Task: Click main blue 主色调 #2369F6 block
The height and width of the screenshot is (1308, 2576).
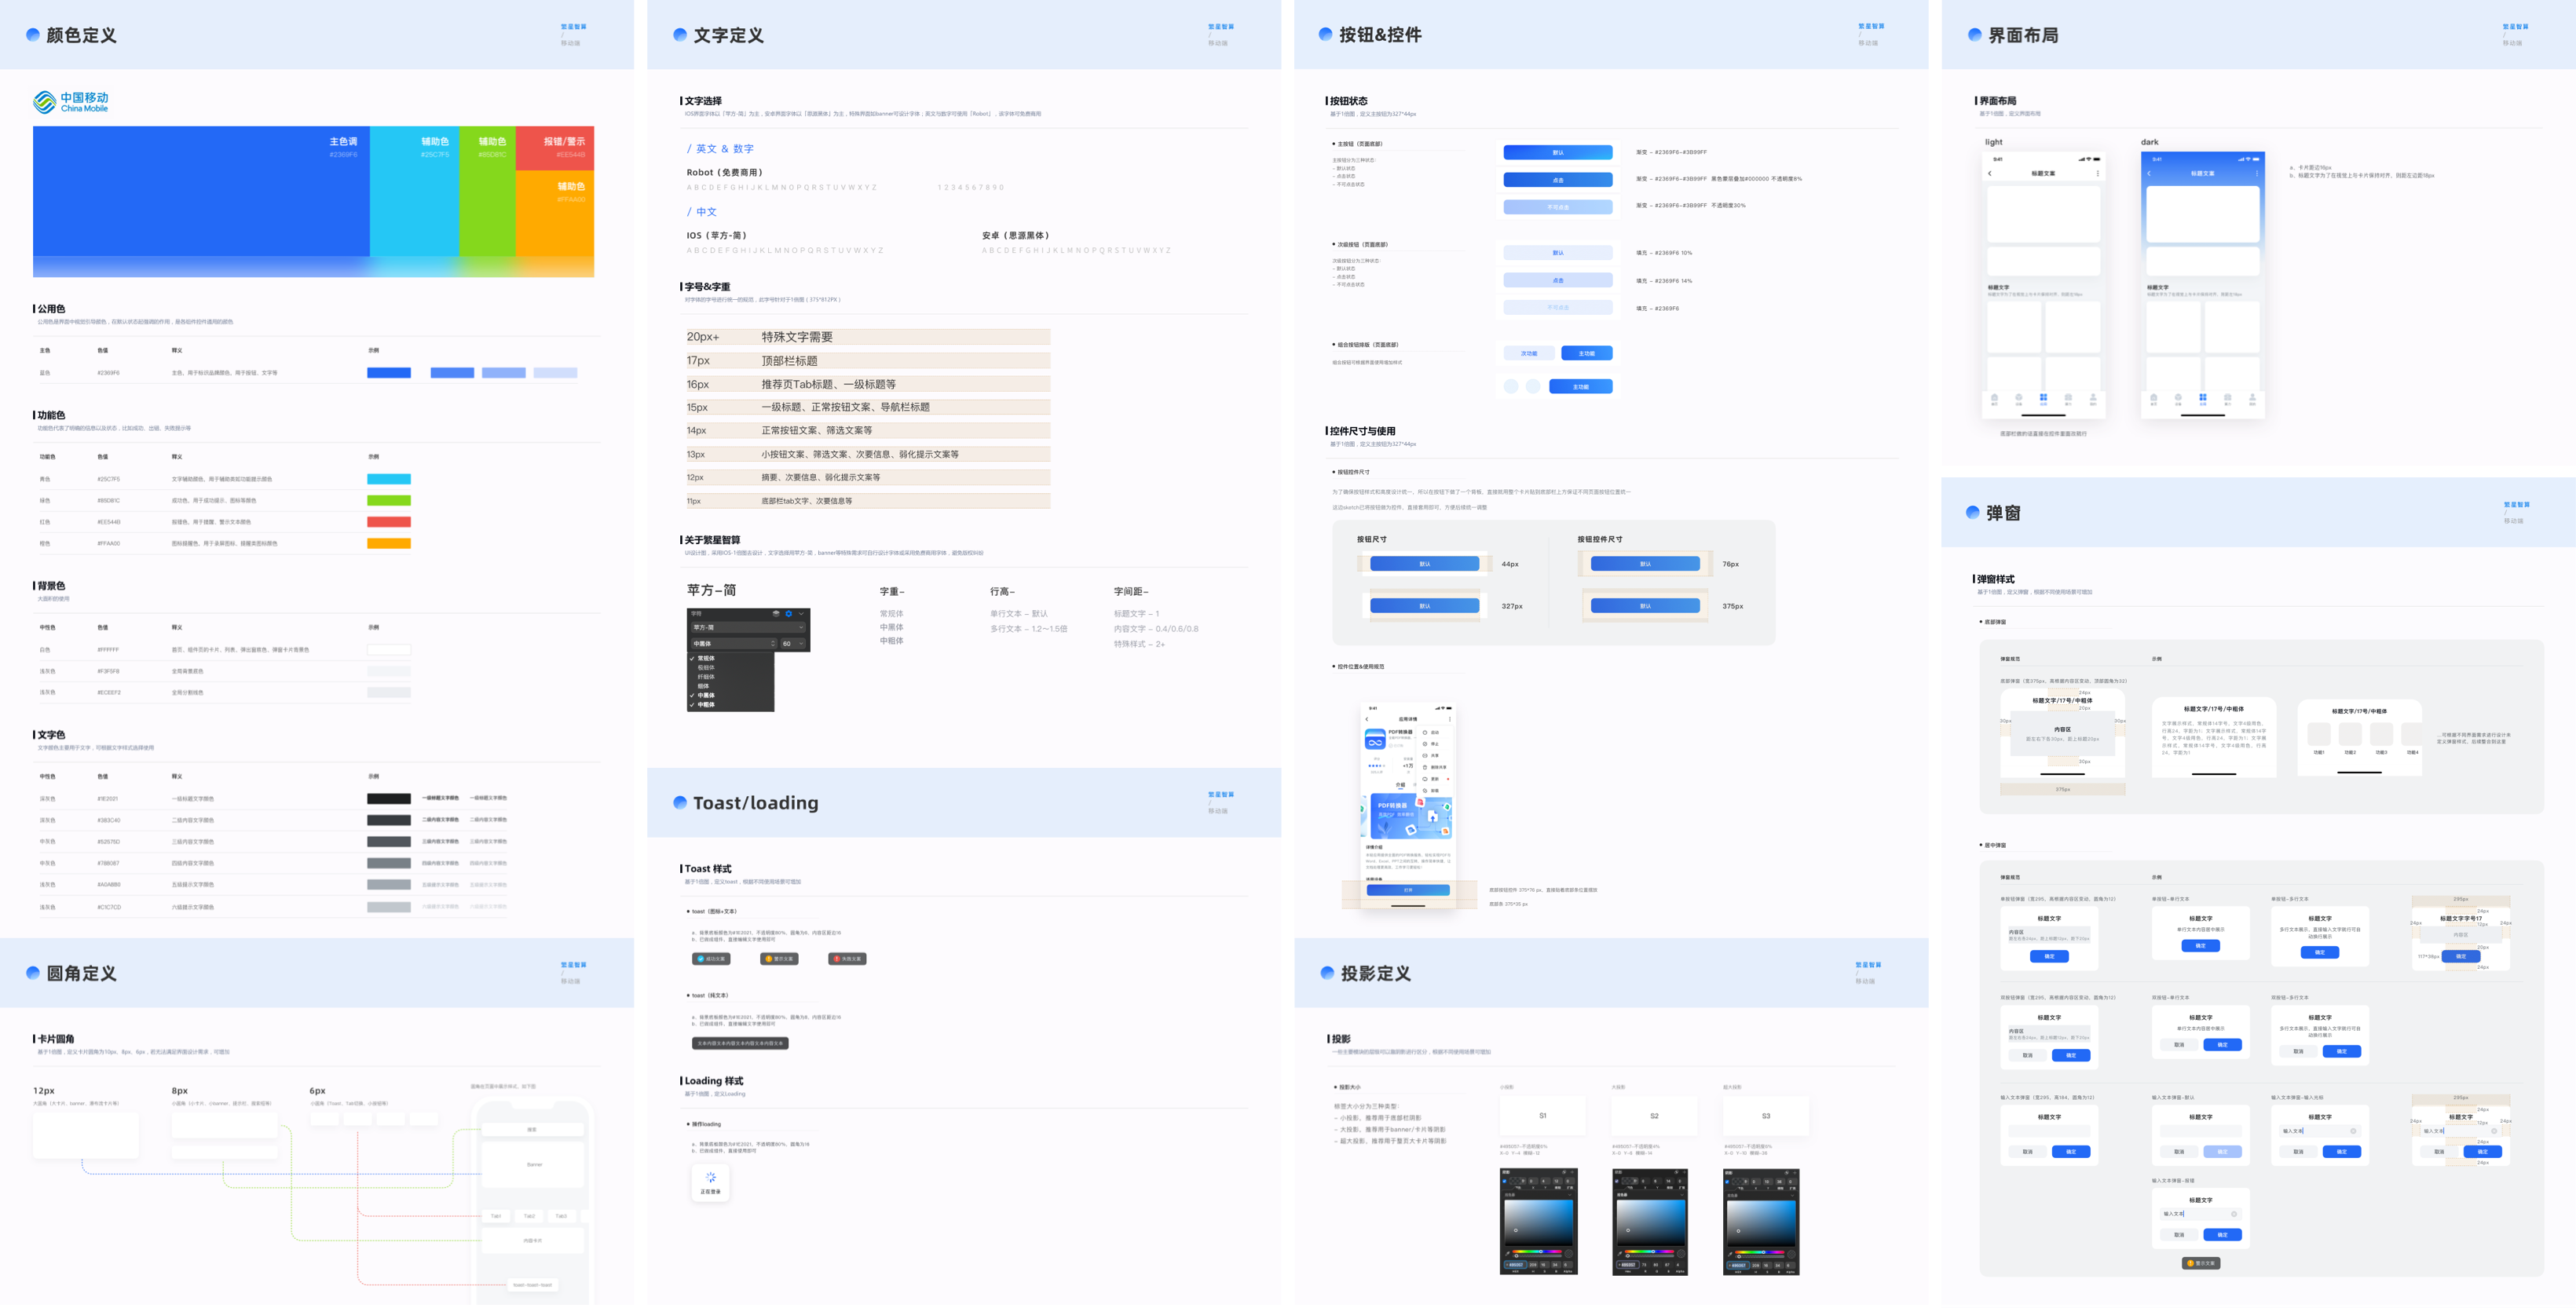Action: (x=201, y=191)
